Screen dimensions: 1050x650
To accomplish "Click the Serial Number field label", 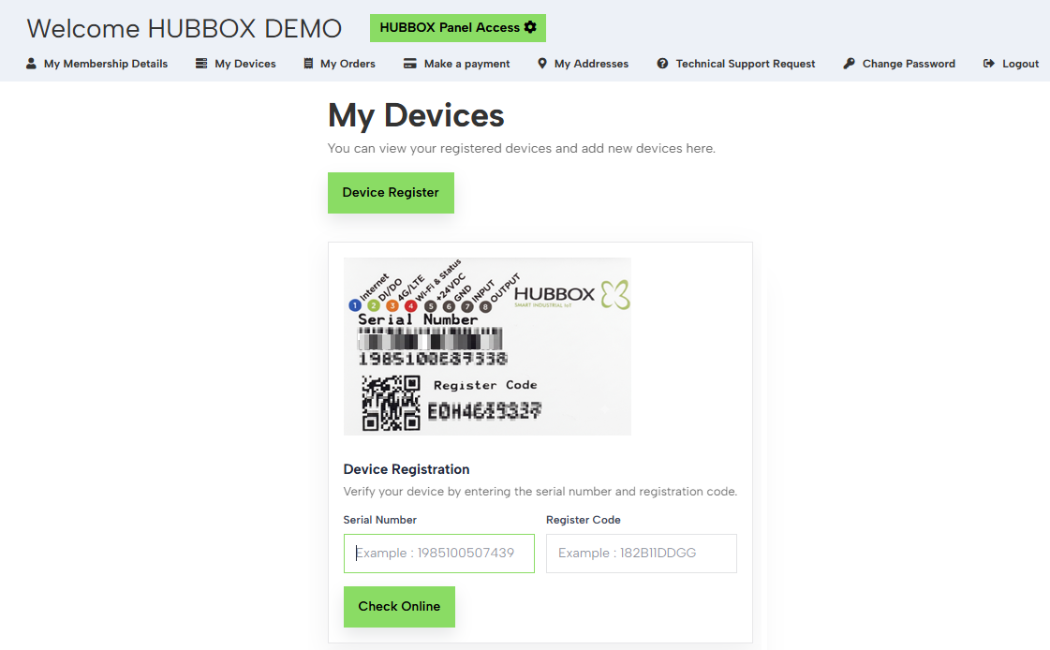I will 379,520.
